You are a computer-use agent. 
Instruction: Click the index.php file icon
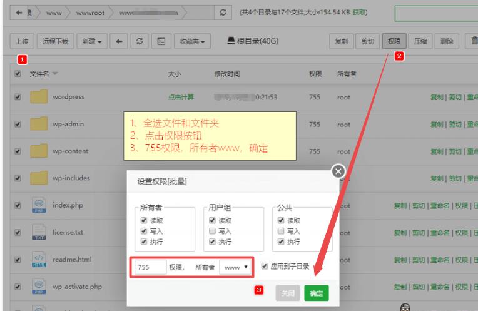[39, 205]
